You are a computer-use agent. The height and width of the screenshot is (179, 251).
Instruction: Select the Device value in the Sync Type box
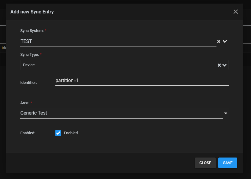[x=29, y=65]
